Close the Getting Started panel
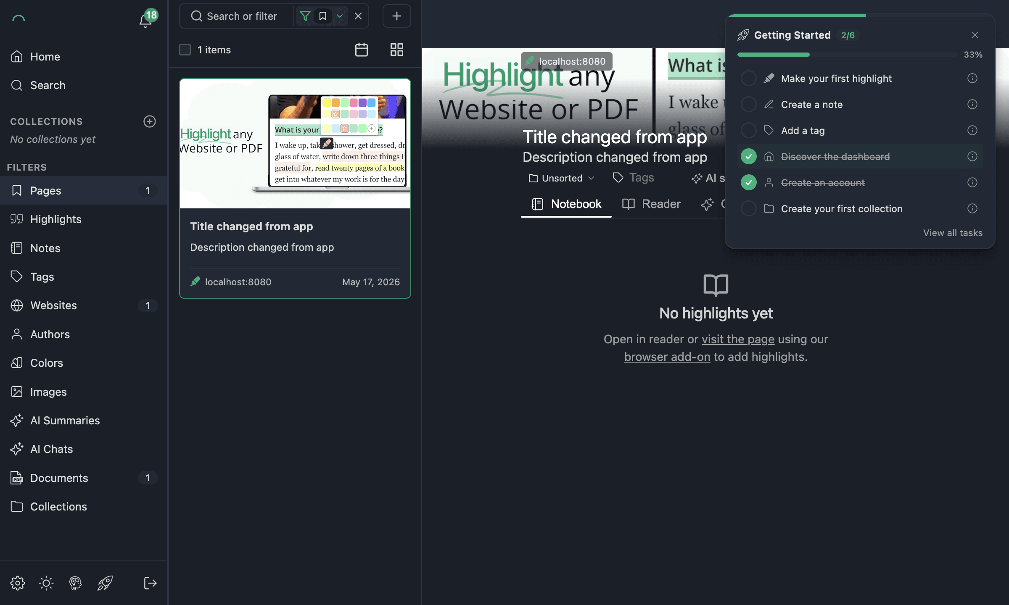Viewport: 1009px width, 605px height. [975, 35]
